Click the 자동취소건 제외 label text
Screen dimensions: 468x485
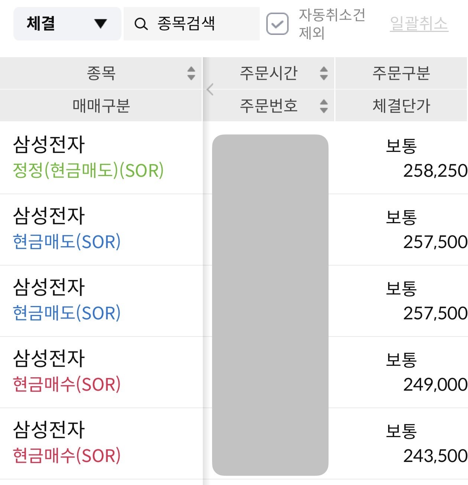tap(332, 24)
